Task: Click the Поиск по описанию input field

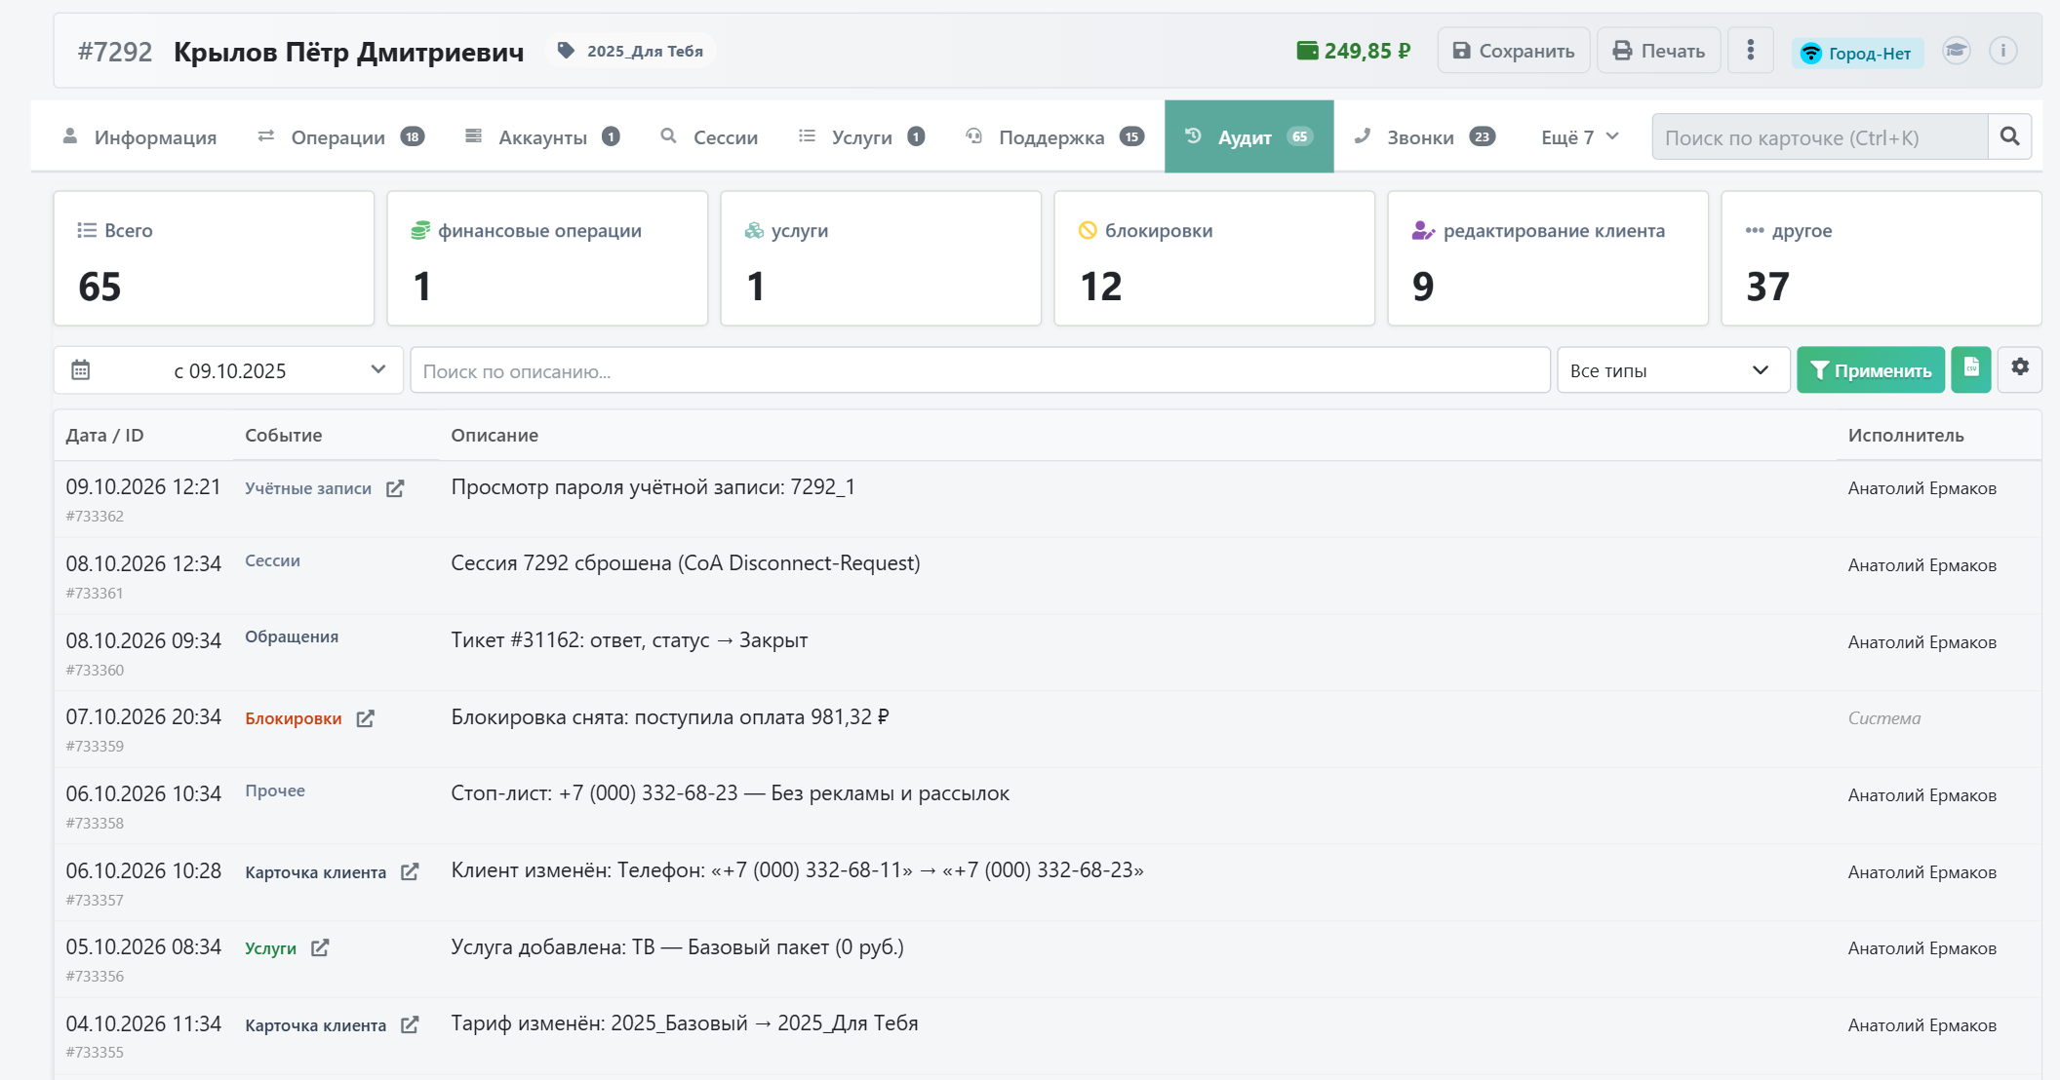Action: [980, 370]
